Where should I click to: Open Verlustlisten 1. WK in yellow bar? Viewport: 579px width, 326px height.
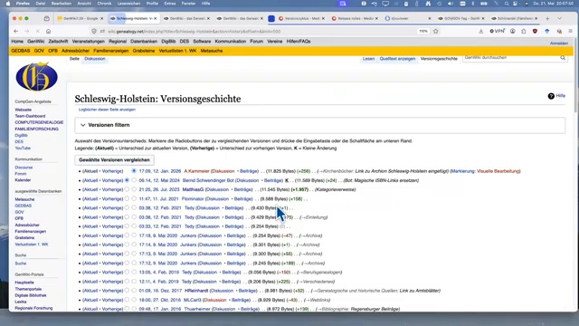tap(177, 51)
